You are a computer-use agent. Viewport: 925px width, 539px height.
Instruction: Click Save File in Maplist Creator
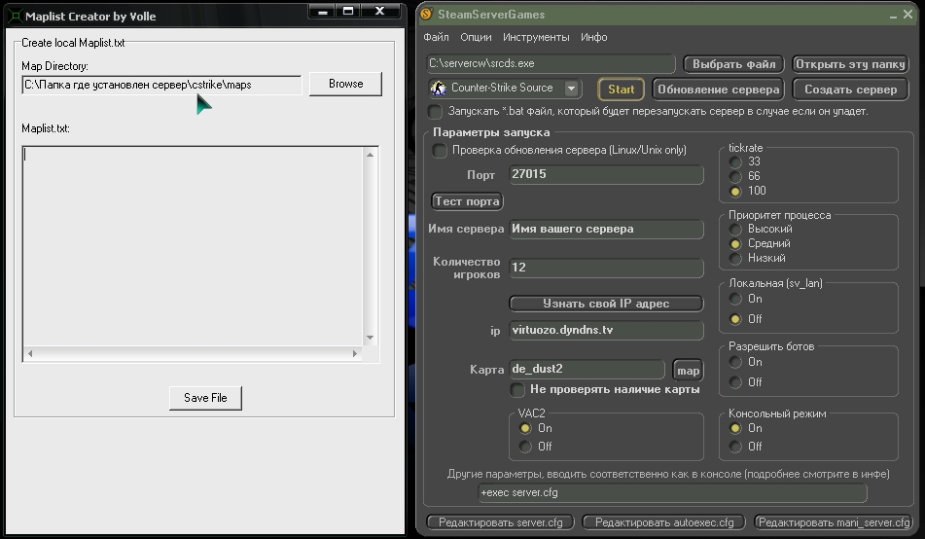(x=205, y=398)
